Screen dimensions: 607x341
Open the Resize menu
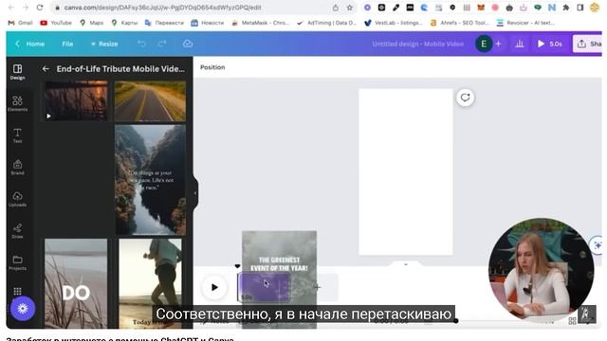click(104, 44)
